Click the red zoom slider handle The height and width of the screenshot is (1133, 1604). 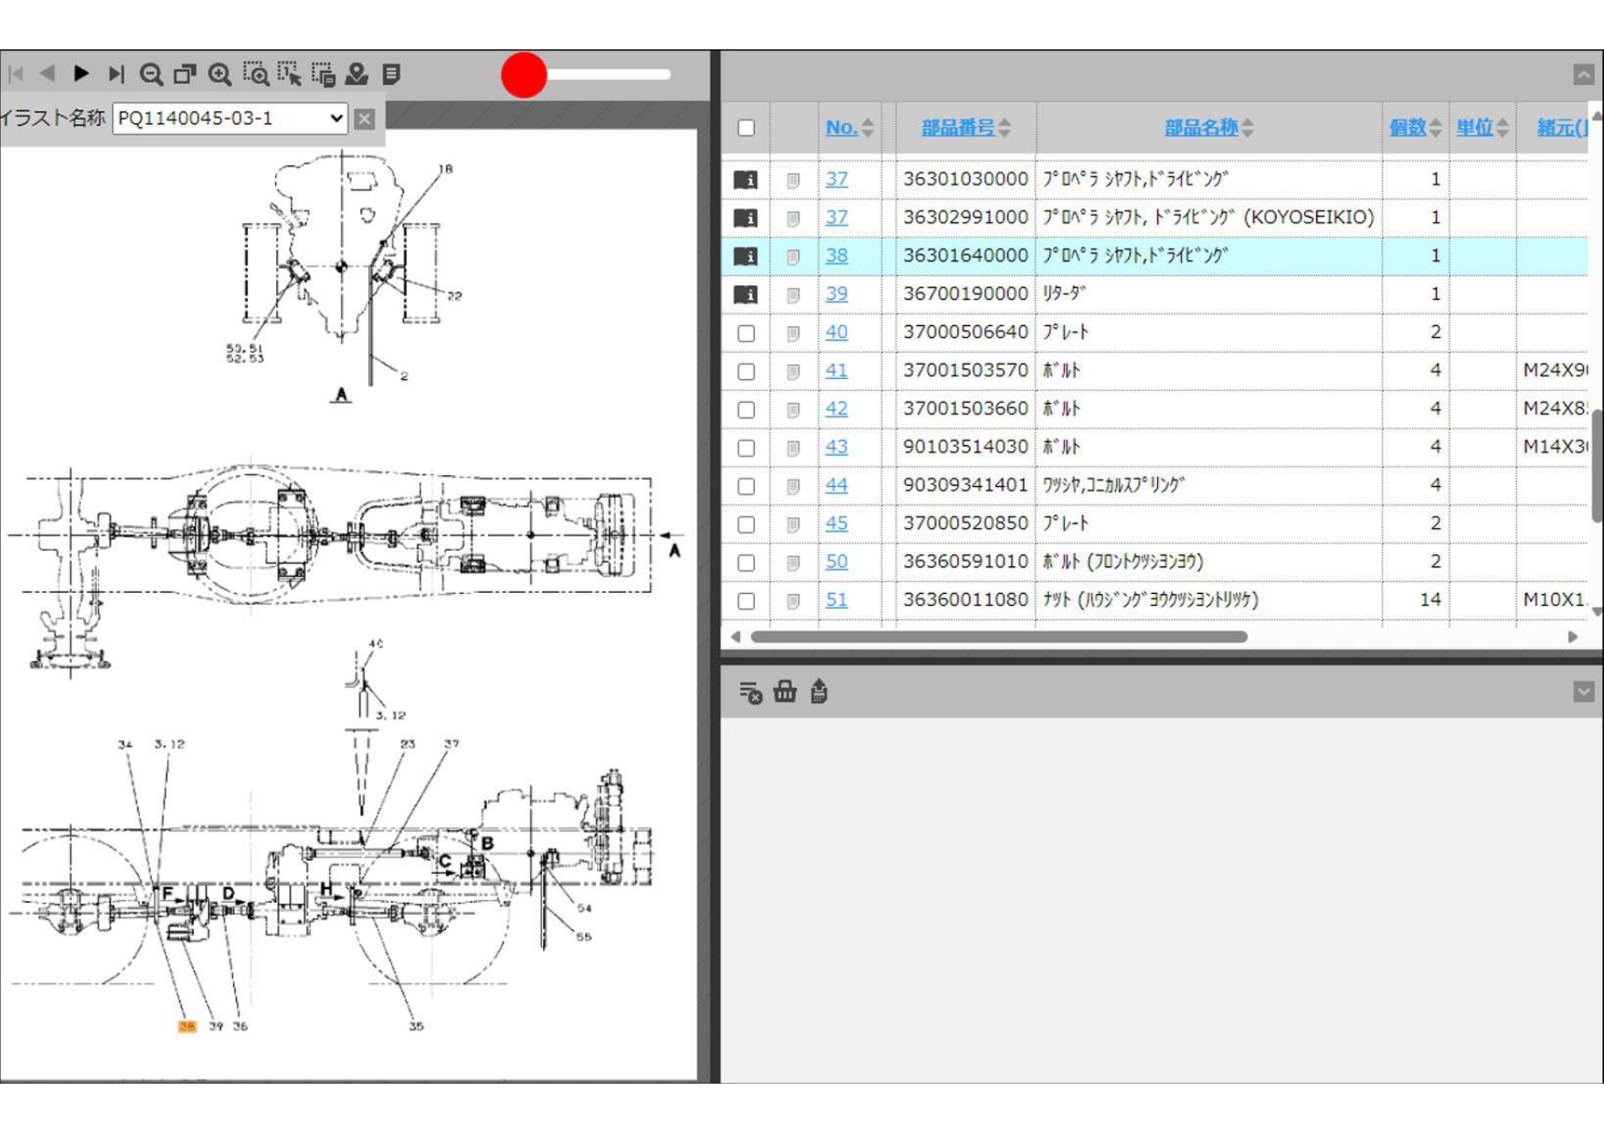(524, 75)
